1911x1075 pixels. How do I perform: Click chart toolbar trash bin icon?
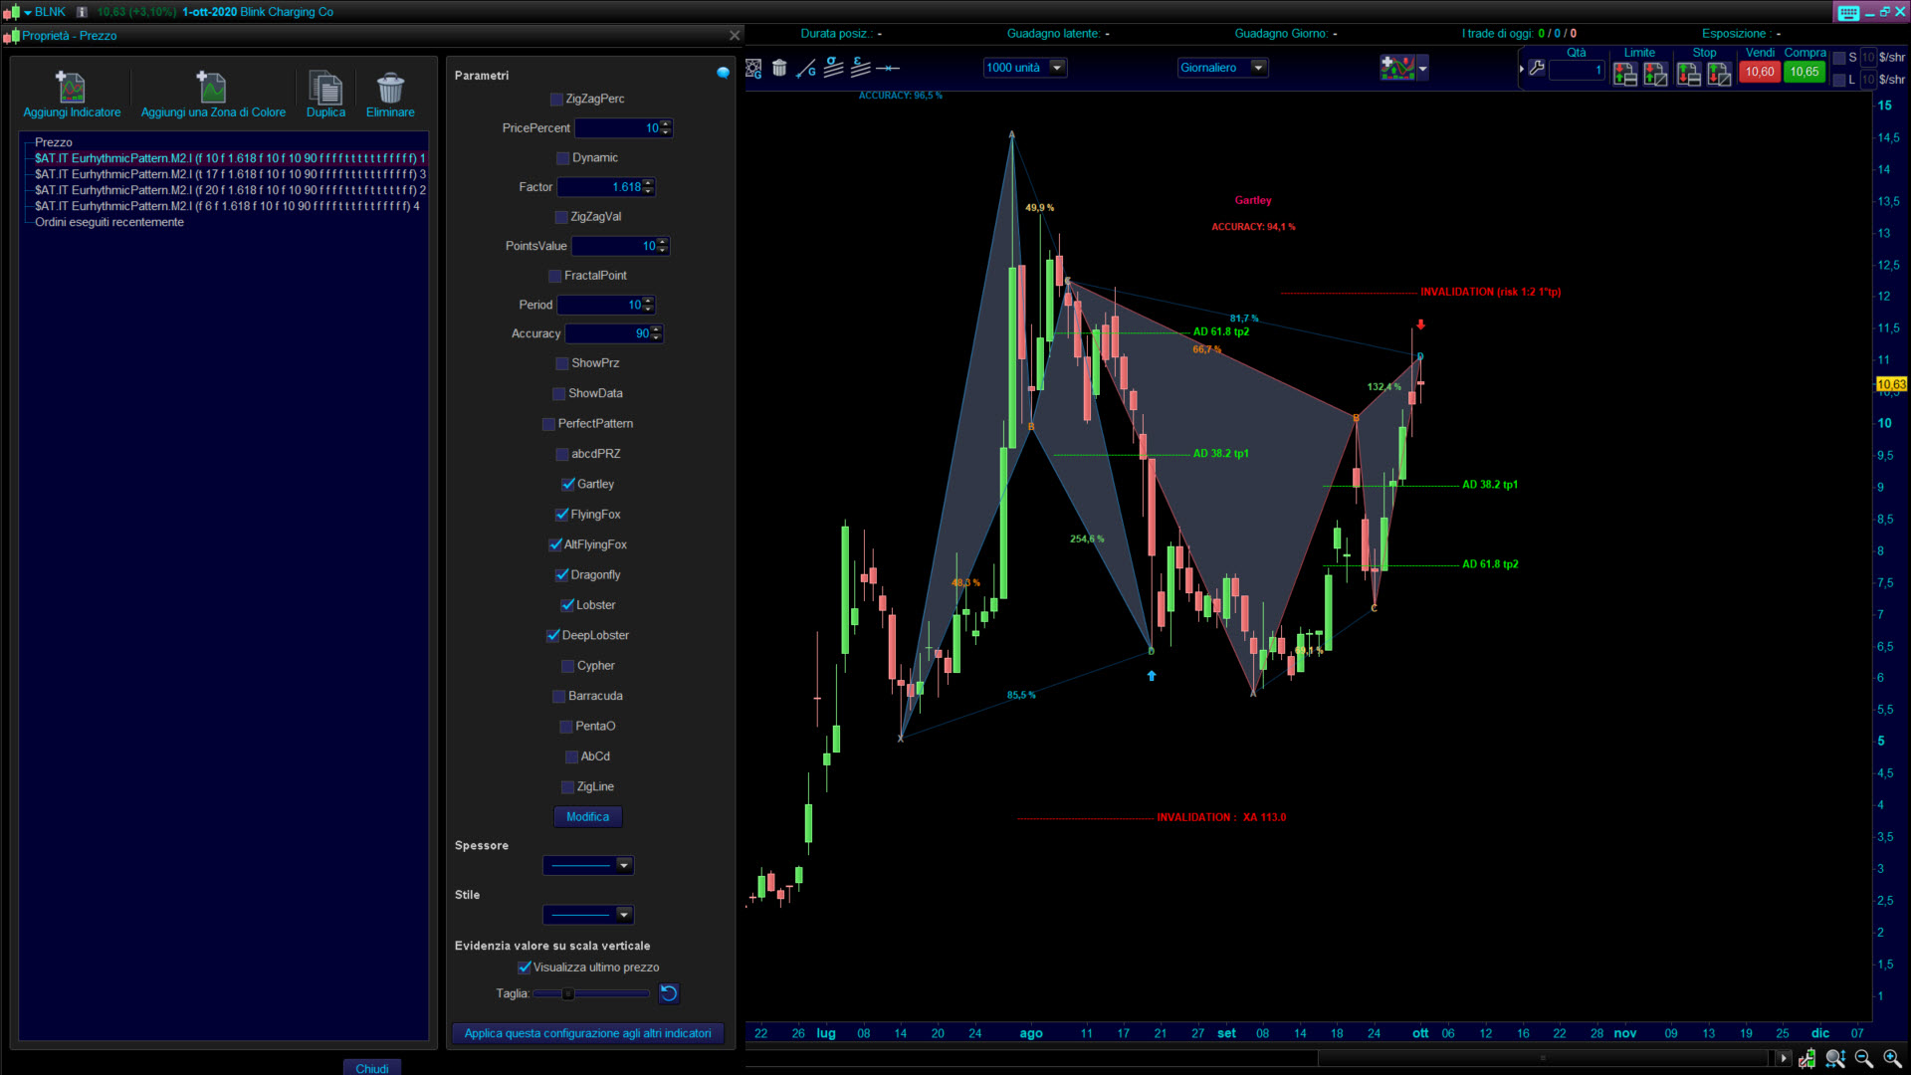[779, 68]
